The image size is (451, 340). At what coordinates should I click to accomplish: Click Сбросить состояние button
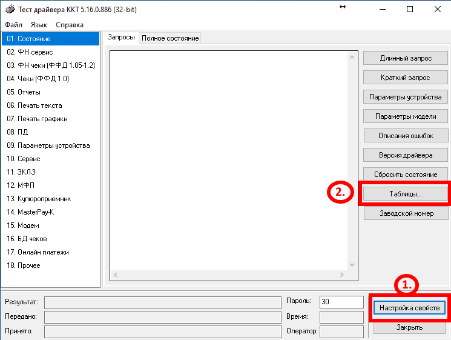point(405,175)
